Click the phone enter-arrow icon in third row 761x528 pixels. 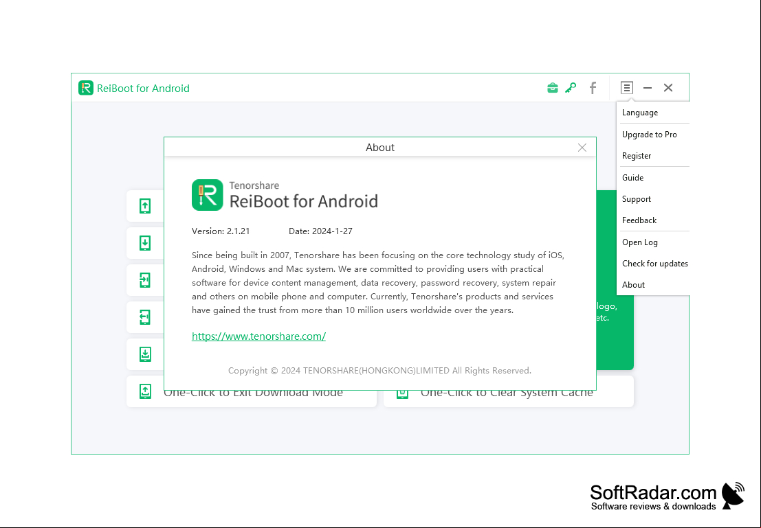tap(145, 279)
